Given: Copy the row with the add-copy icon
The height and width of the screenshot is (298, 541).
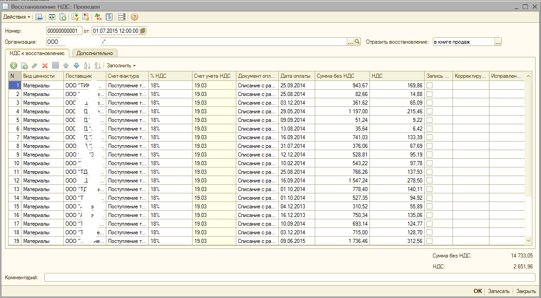Looking at the screenshot, I should 24,66.
